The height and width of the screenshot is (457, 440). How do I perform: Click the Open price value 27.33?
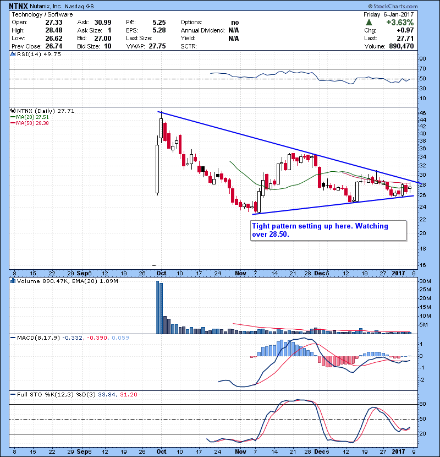54,23
